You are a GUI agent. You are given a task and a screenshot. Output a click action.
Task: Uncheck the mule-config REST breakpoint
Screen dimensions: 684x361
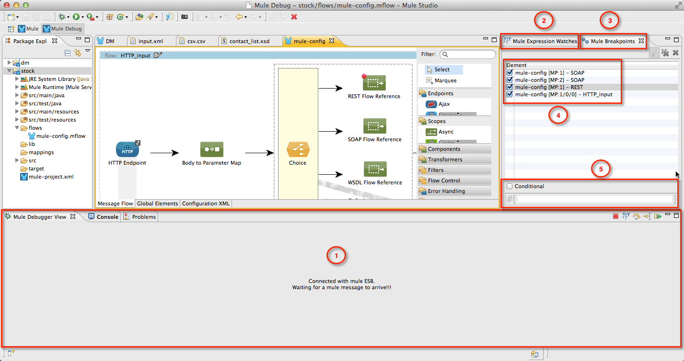click(510, 87)
